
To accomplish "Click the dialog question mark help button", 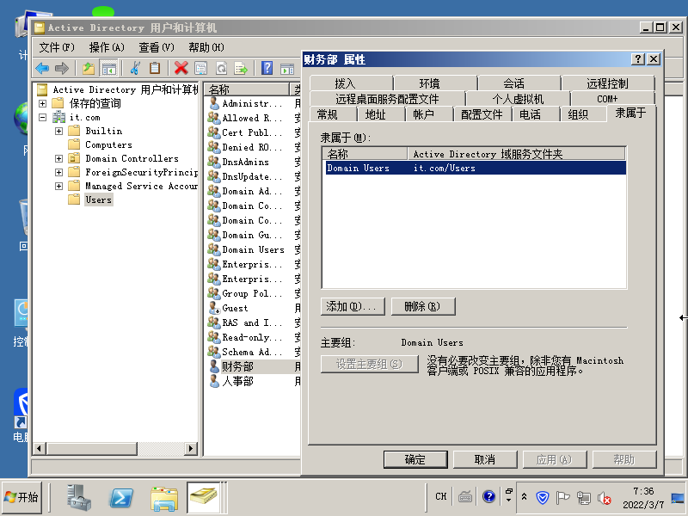I will (x=638, y=59).
